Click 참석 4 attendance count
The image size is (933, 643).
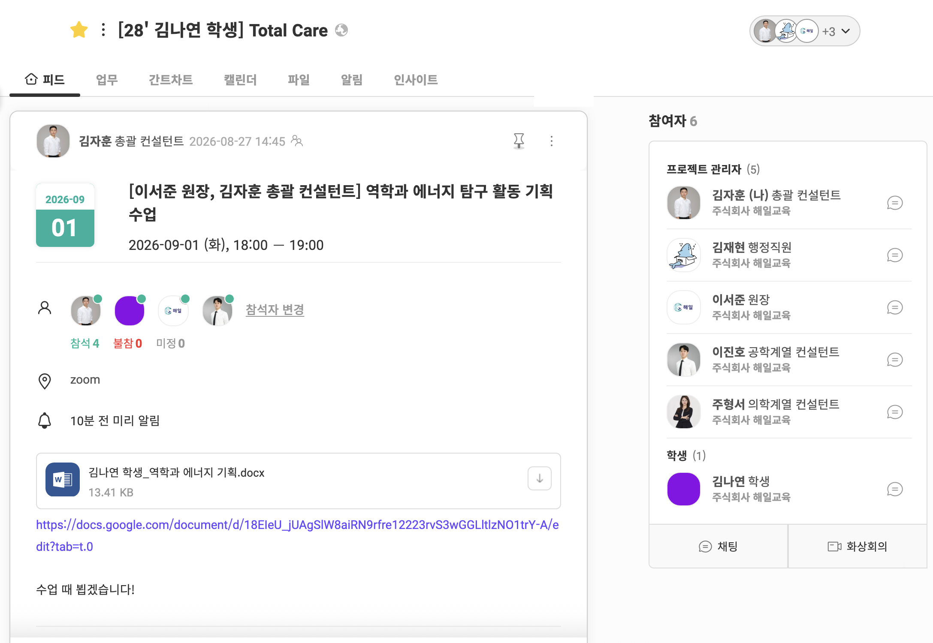[x=85, y=343]
